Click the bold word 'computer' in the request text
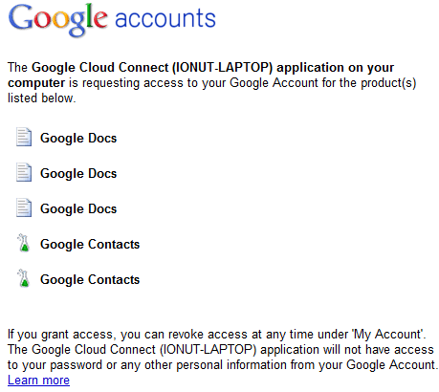This screenshot has width=439, height=392. [36, 83]
